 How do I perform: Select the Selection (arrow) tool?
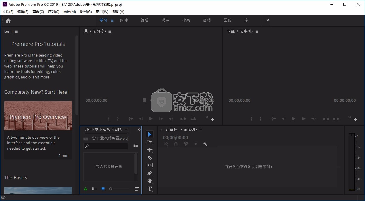[150, 134]
